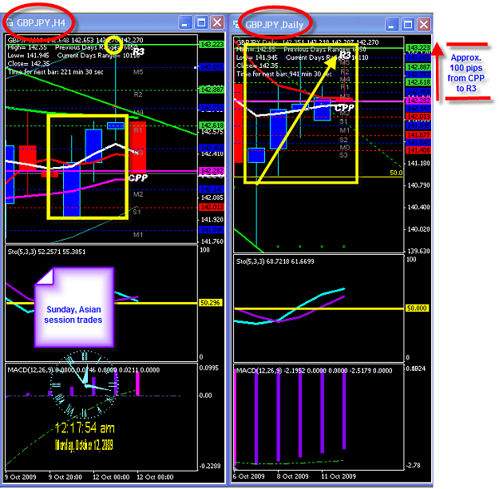Select the GBPJPY,H4 window title
The width and height of the screenshot is (499, 489).
tap(41, 23)
